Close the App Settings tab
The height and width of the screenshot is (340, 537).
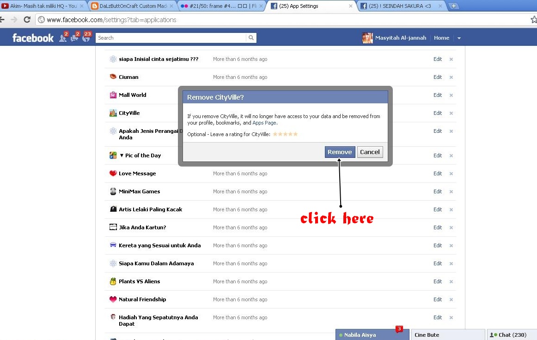[x=350, y=6]
